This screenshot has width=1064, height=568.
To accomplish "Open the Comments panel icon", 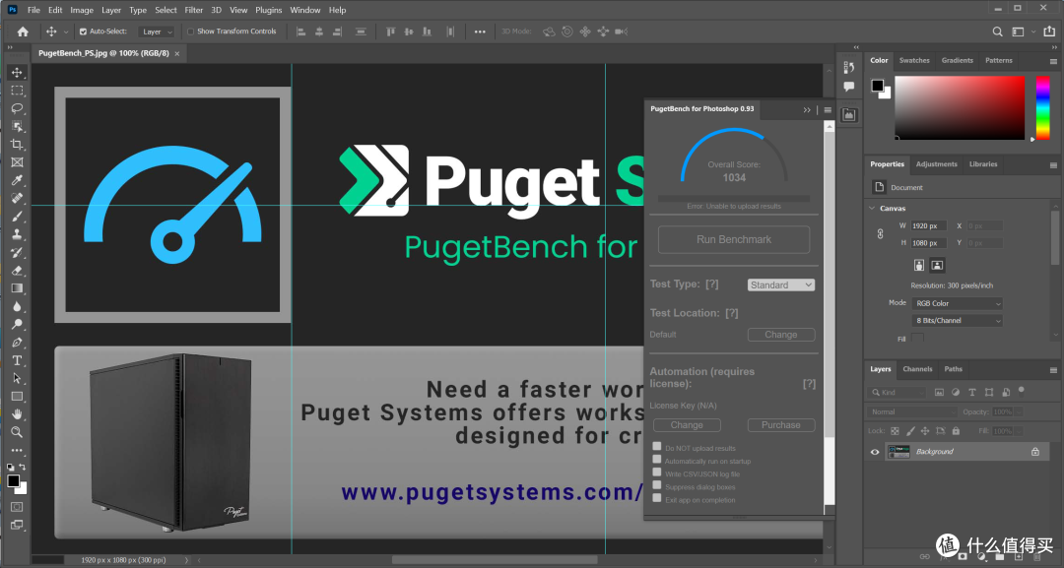I will click(849, 87).
